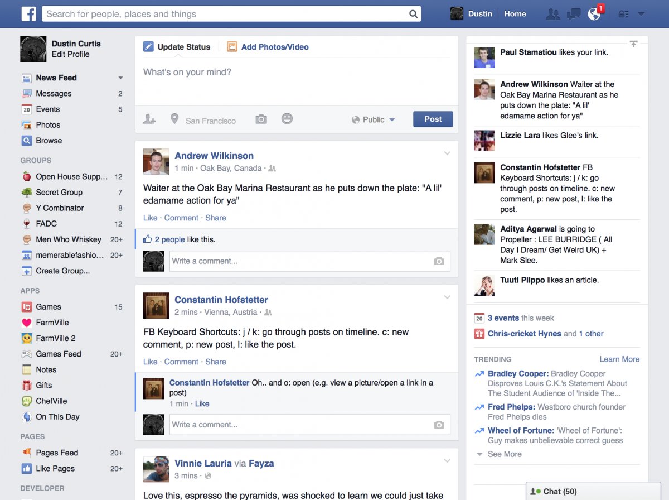
Task: Click the camera icon in status composer
Action: 261,119
